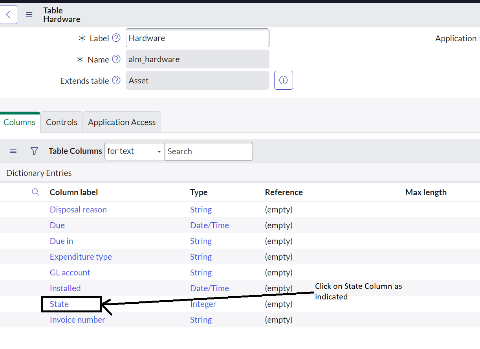
Task: Open the Table Columns list menu
Action: click(x=13, y=151)
